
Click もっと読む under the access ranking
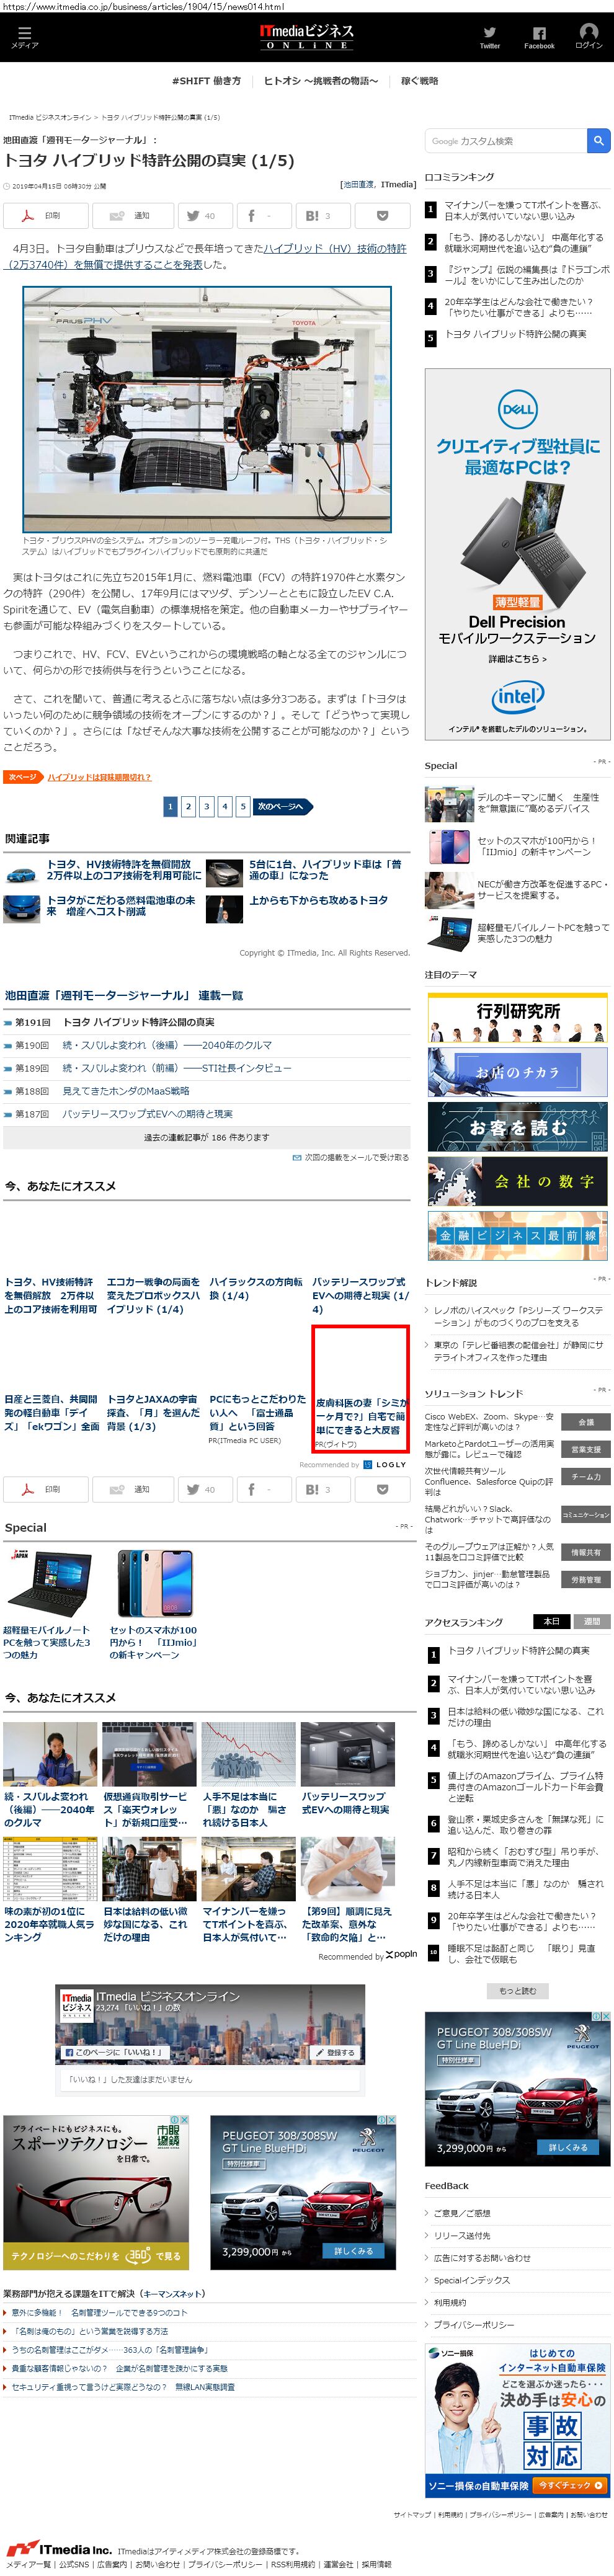pyautogui.click(x=517, y=1990)
